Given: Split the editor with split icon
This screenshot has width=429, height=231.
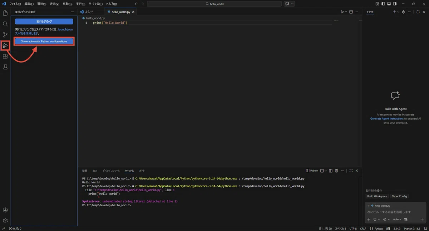Looking at the screenshot, I should pos(351,12).
